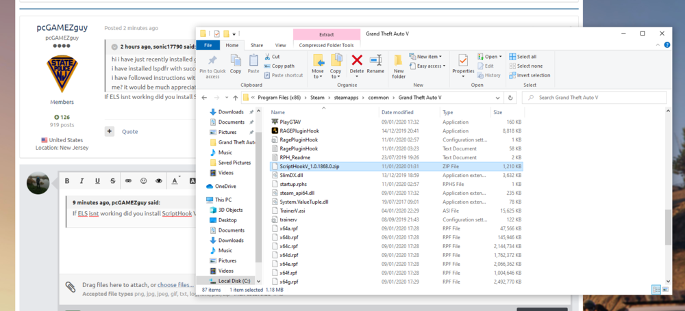Refresh the folder view
The width and height of the screenshot is (685, 311).
pos(510,98)
